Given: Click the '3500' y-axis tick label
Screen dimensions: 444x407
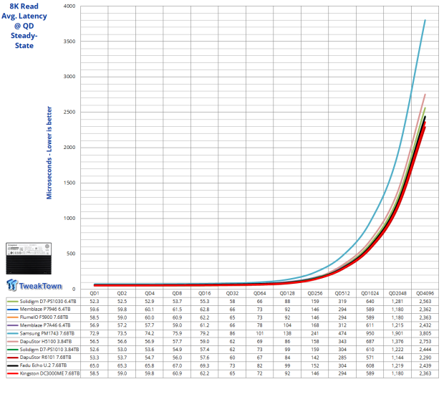Looking at the screenshot, I should pos(69,41).
